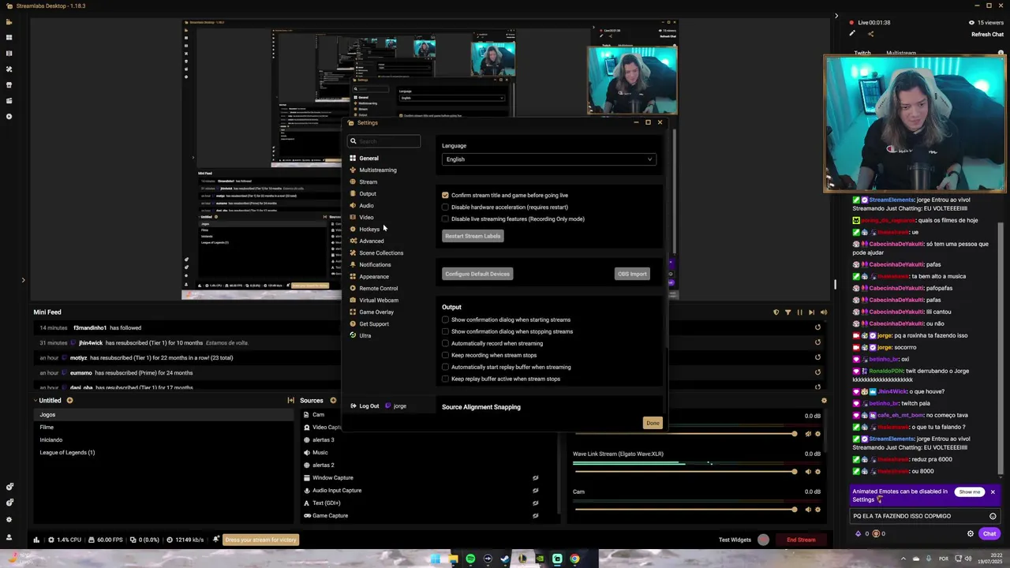The width and height of the screenshot is (1010, 568).
Task: Mute Mini Feed alert volume icon
Action: point(824,312)
